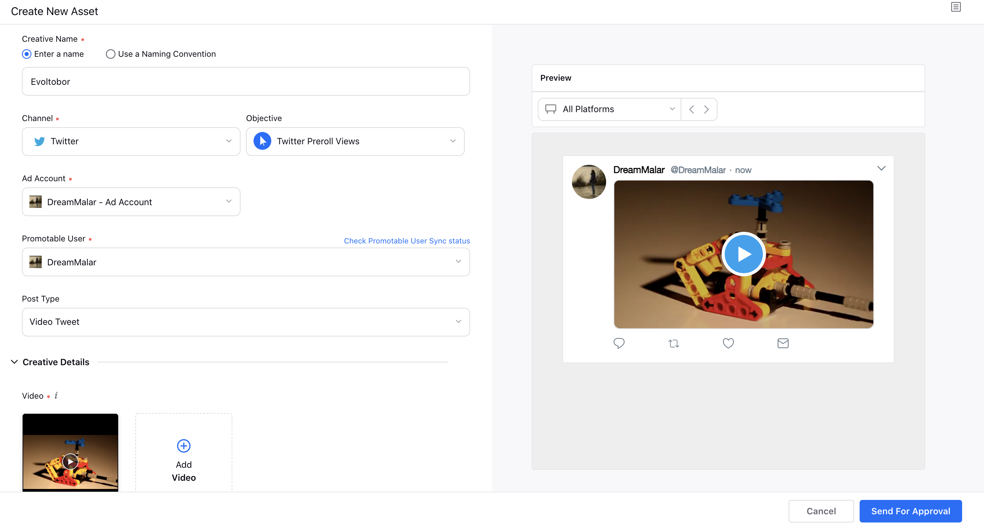
Task: Open the Post Type dropdown menu
Action: (x=246, y=321)
